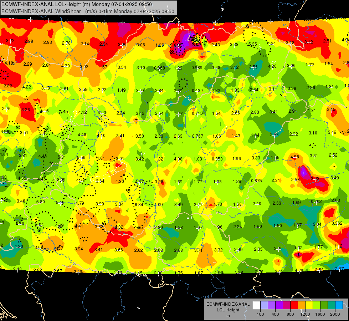Click wind shear value 0.368

(160, 68)
